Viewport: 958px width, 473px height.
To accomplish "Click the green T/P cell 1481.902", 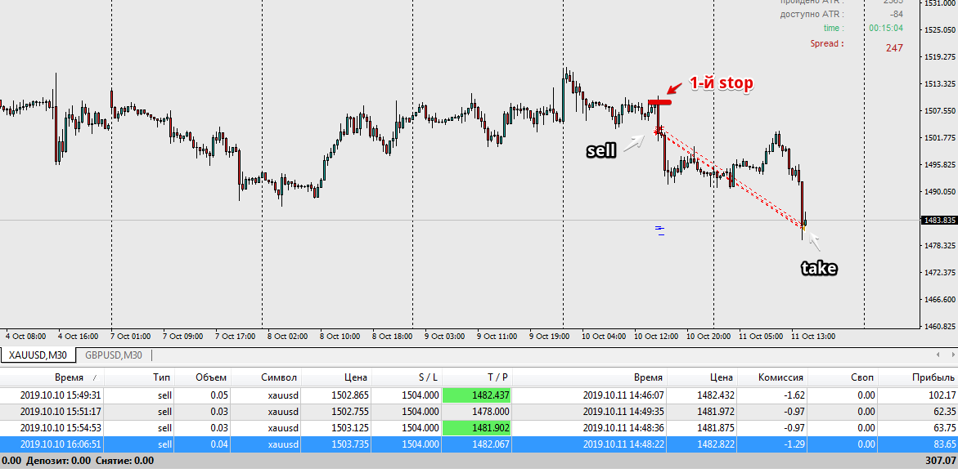I will point(477,427).
